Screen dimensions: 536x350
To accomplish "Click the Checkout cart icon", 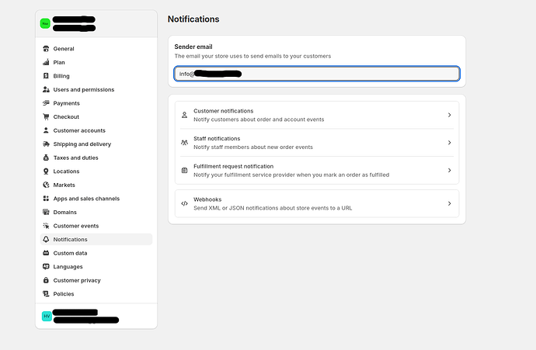I will click(46, 117).
